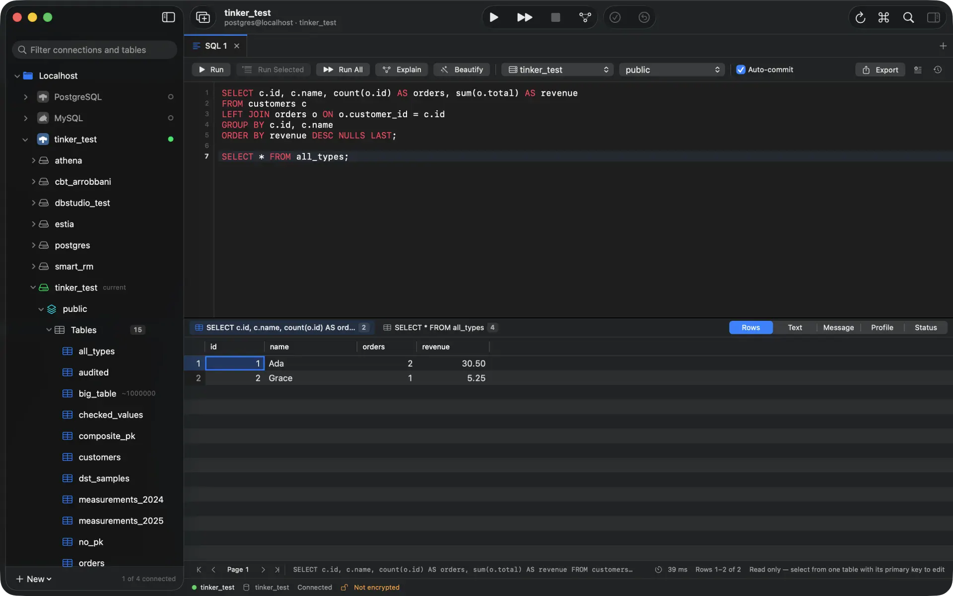The width and height of the screenshot is (953, 596).
Task: Toggle the left sidebar panel icon
Action: [x=168, y=17]
